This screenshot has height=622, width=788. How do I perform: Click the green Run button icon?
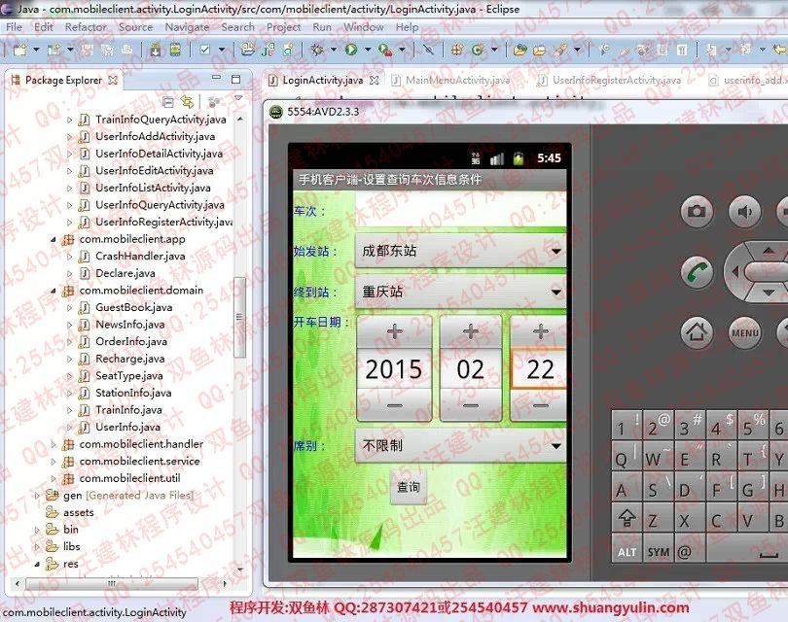[x=351, y=50]
